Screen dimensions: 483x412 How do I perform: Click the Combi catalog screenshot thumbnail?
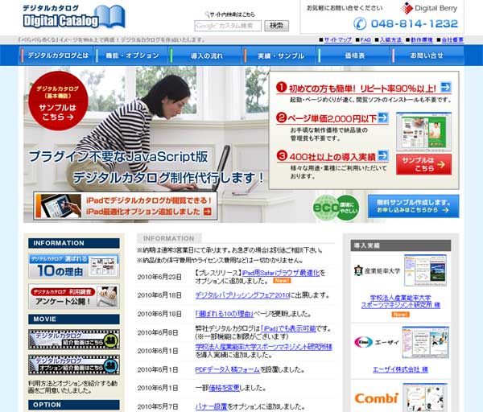(x=425, y=398)
